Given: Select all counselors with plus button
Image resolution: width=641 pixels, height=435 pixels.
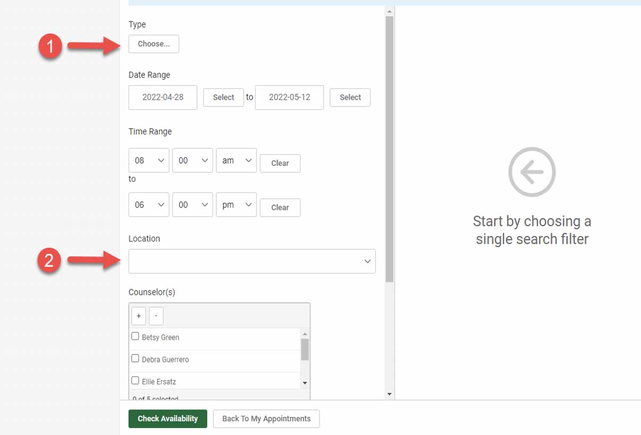Looking at the screenshot, I should (138, 316).
